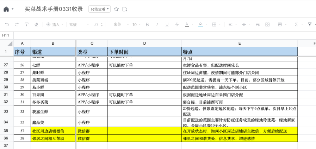This screenshot has width=316, height=149.
Task: Select column D header
Action: [144, 43]
